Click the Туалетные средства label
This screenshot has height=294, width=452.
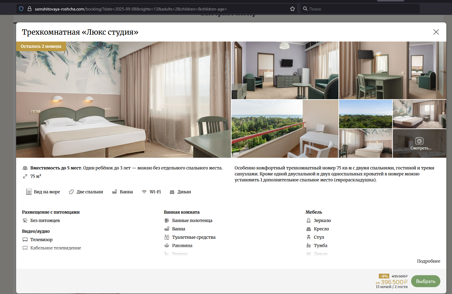pos(194,237)
